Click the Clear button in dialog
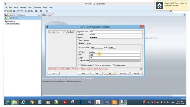 96,73
